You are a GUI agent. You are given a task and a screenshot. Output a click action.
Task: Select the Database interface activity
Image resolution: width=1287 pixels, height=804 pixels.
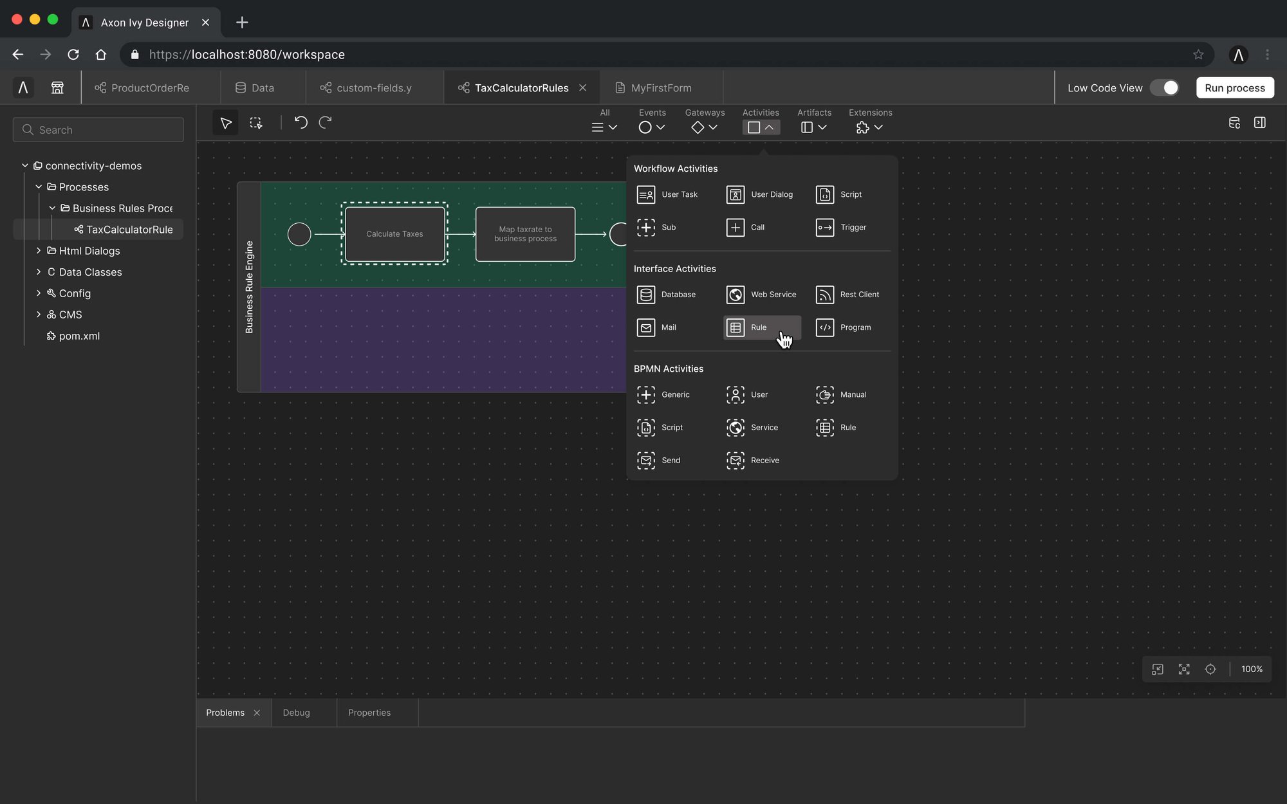666,295
